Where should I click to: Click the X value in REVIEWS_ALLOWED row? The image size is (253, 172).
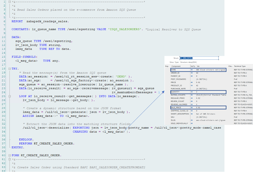(197, 105)
